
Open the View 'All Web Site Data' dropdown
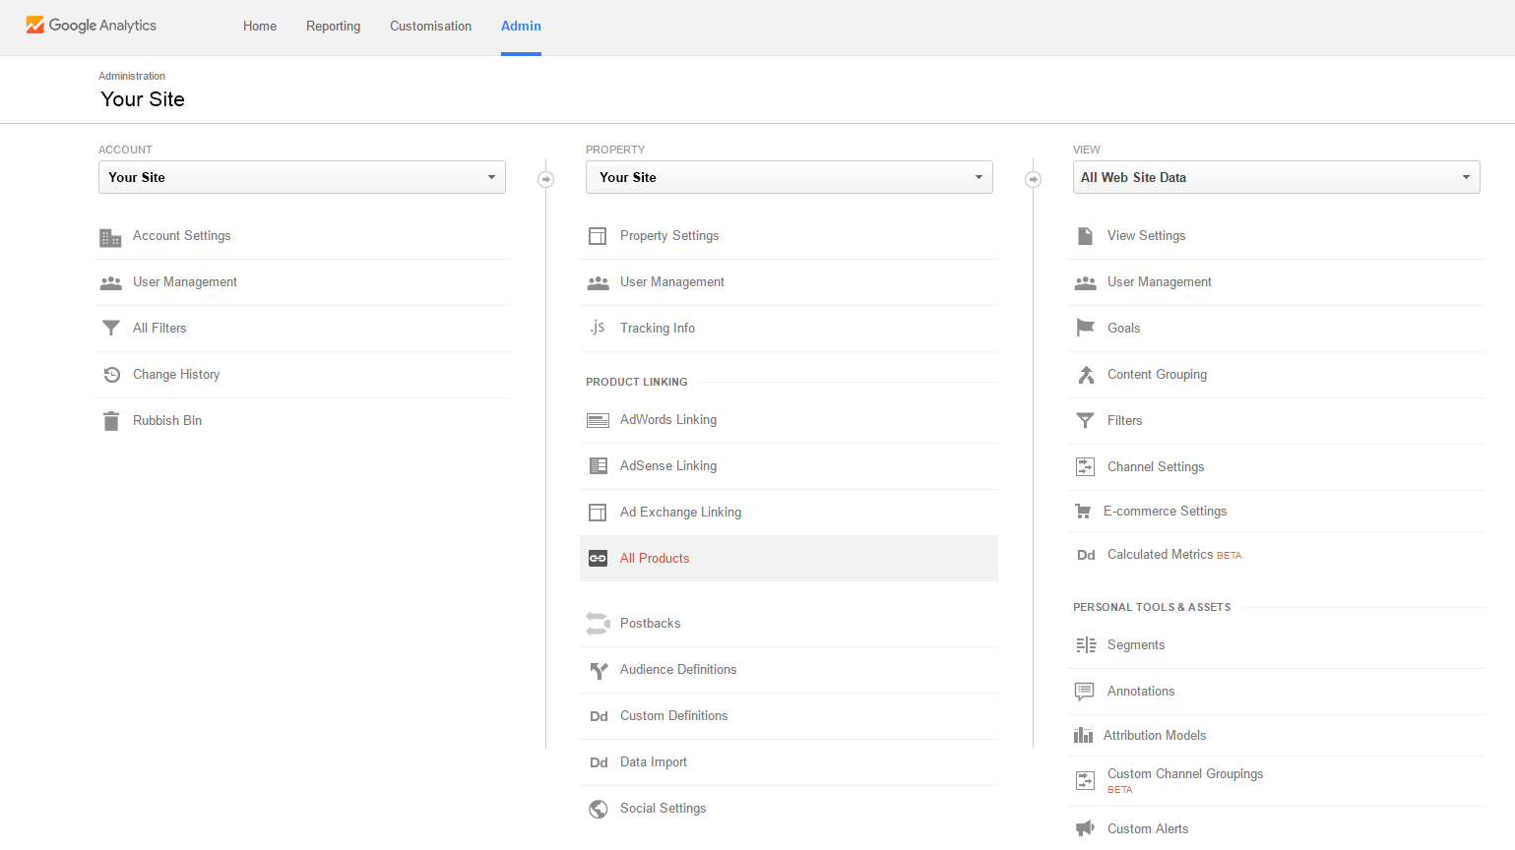(x=1277, y=177)
